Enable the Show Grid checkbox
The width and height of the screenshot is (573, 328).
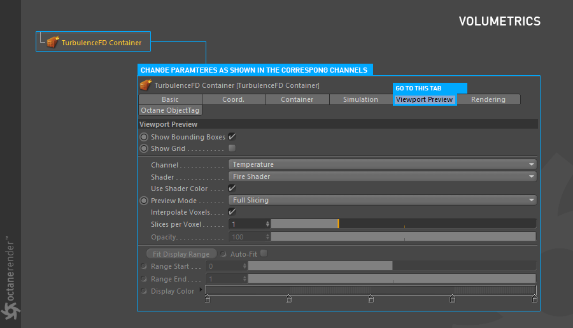232,148
